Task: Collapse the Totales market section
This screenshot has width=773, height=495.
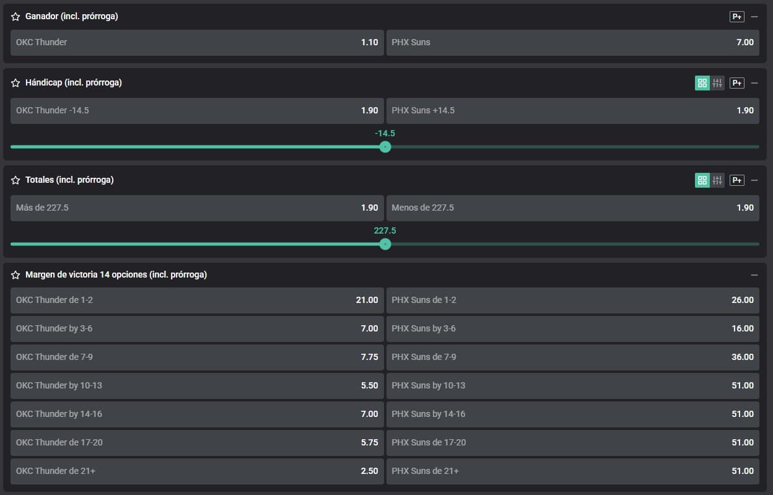Action: point(754,180)
